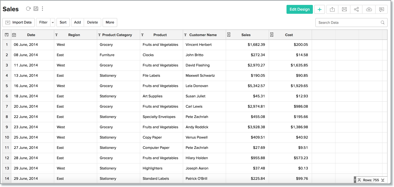Expand the Filter dropdown arrow

[53, 22]
